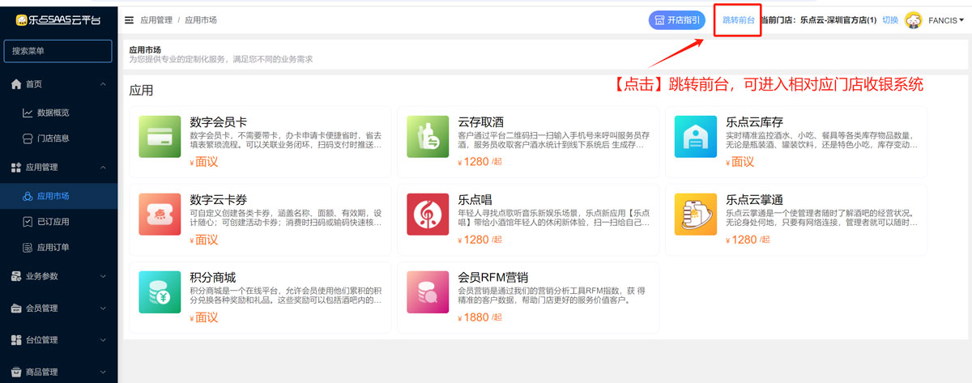This screenshot has width=972, height=383.
Task: Open the 云存取酒 app icon
Action: (428, 136)
